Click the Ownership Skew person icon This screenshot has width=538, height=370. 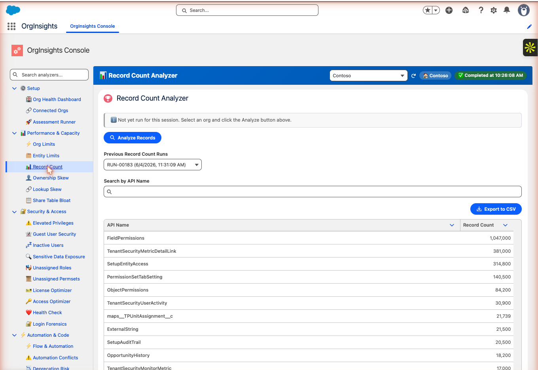tap(28, 178)
